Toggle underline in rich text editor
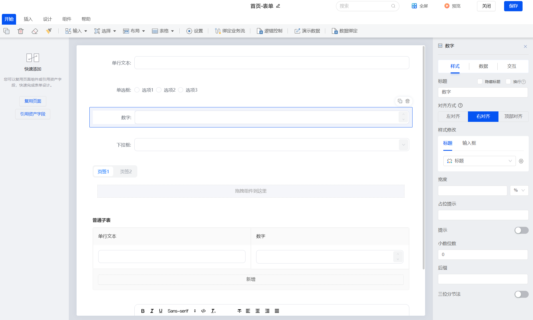The height and width of the screenshot is (320, 533). [161, 311]
